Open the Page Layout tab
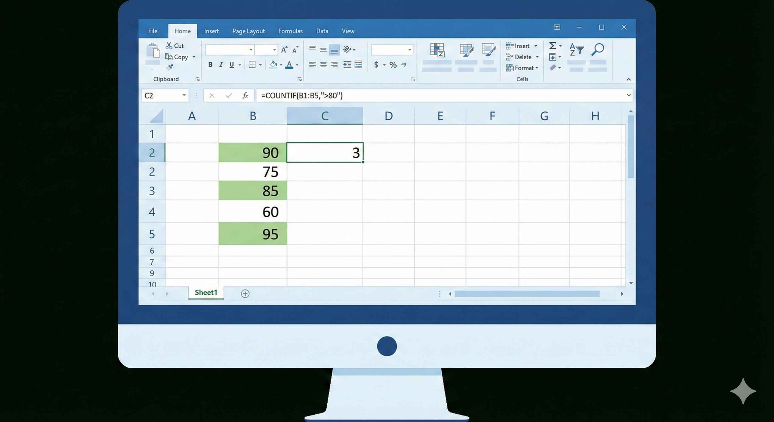Viewport: 774px width, 422px height. [248, 31]
